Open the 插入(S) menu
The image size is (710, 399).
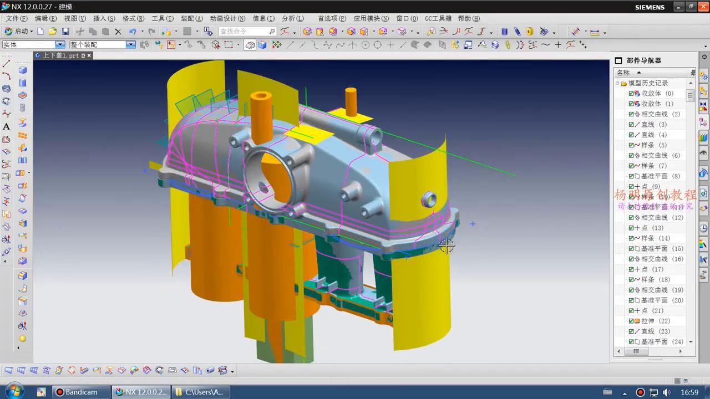(104, 18)
